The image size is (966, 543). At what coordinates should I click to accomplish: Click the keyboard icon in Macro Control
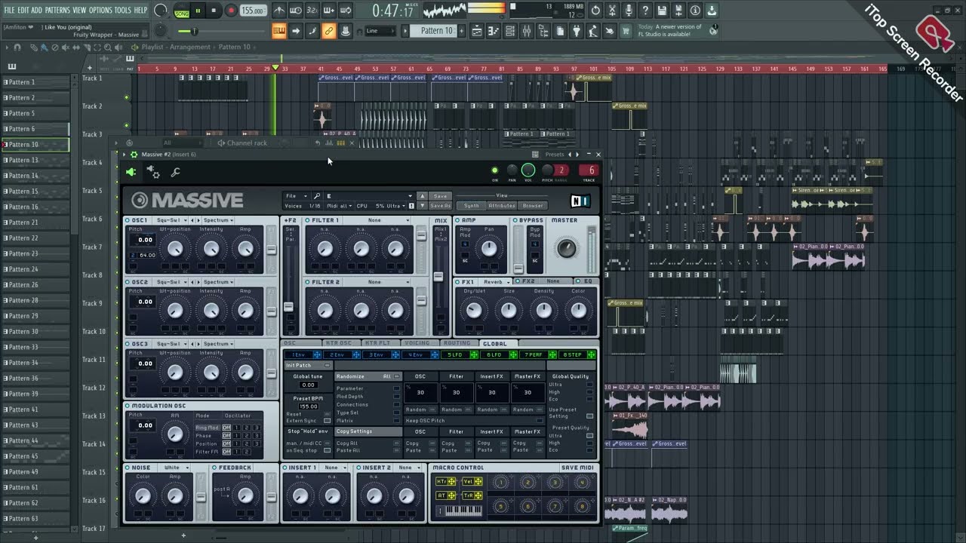[458, 511]
